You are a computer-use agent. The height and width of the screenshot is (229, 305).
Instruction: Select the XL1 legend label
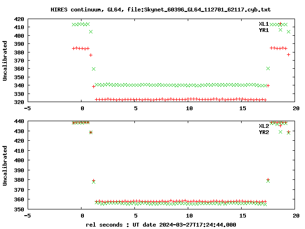(x=264, y=24)
